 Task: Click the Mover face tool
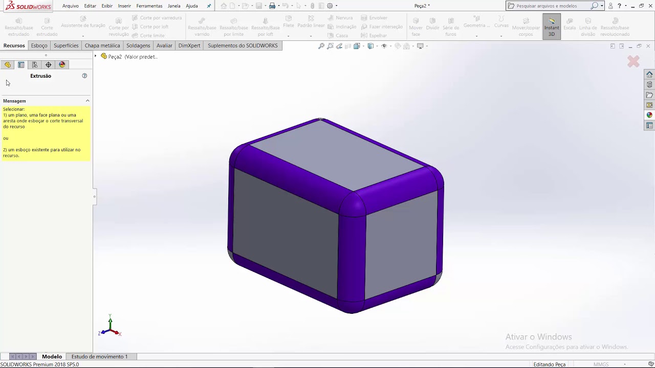point(416,27)
